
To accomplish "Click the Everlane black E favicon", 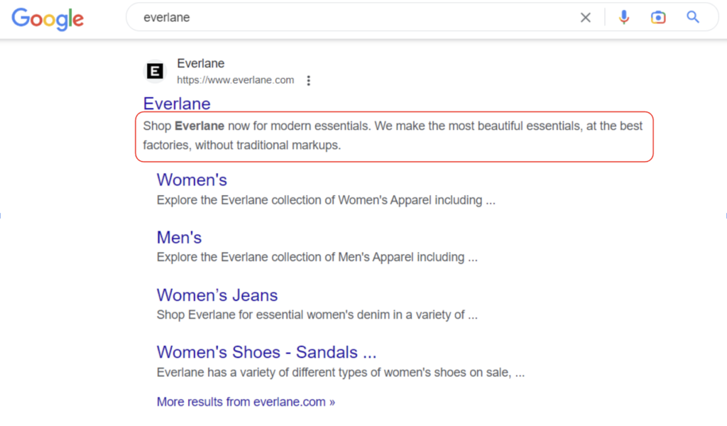I will pyautogui.click(x=155, y=71).
